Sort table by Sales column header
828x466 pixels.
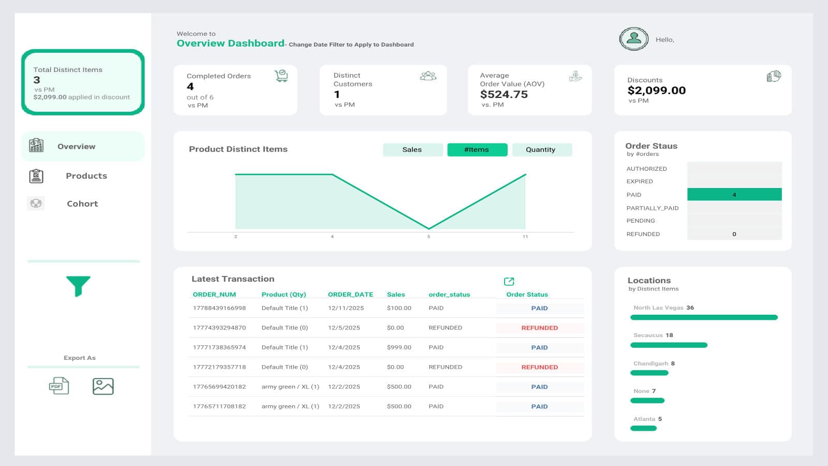click(x=396, y=295)
